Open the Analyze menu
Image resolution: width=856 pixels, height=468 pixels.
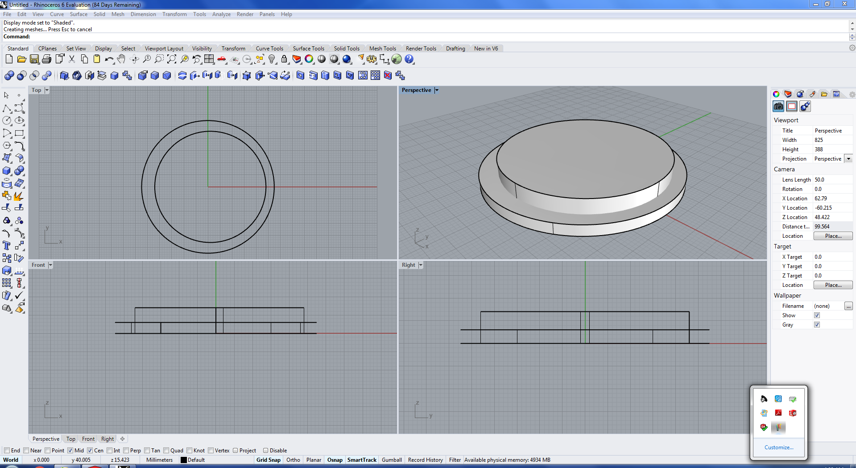221,14
